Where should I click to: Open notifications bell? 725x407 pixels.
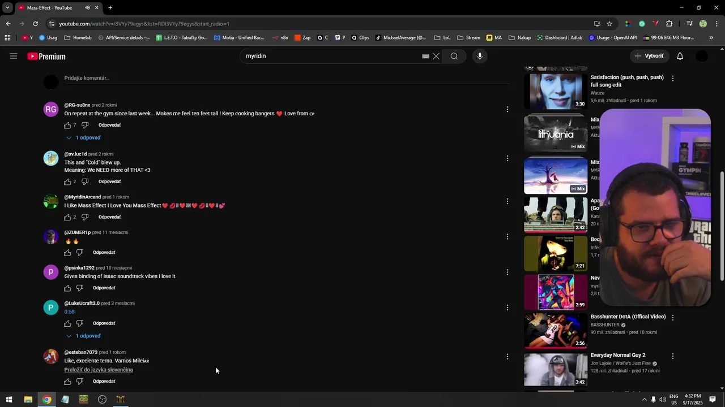pyautogui.click(x=680, y=56)
